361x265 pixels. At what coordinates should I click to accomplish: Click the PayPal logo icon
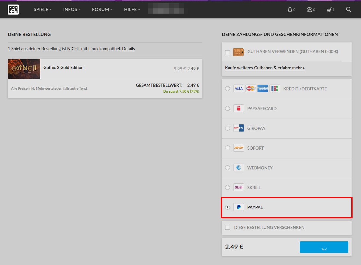(x=238, y=207)
